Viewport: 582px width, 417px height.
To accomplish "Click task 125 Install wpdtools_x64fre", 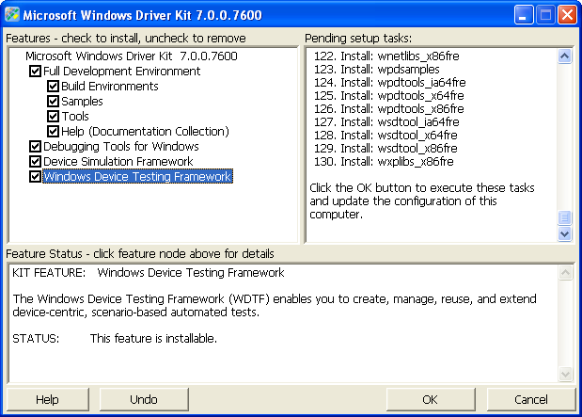I will click(x=389, y=95).
